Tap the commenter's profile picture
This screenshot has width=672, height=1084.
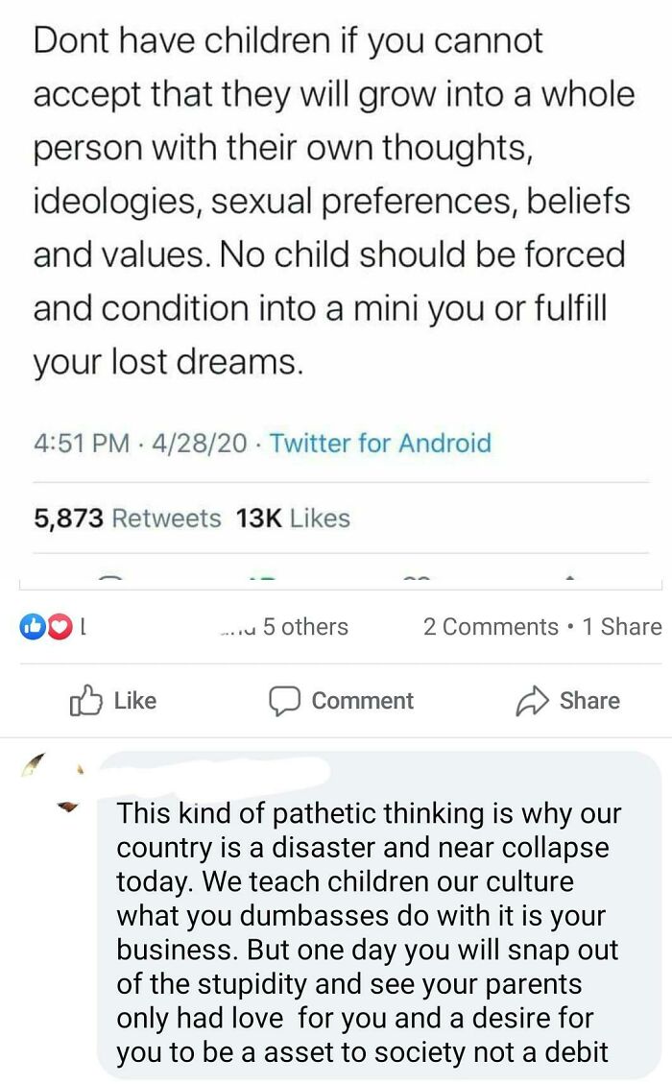pyautogui.click(x=51, y=782)
